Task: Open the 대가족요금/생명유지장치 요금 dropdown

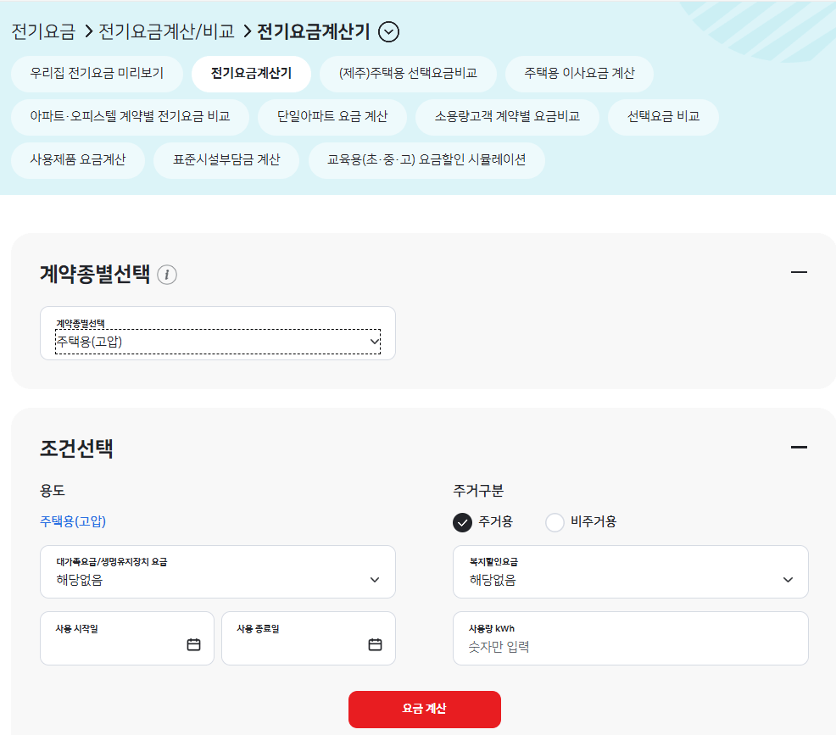Action: [217, 572]
